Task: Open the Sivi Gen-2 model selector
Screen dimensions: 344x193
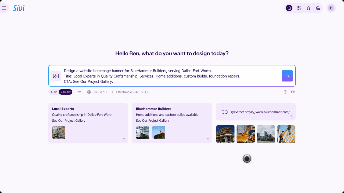Action: [97, 92]
